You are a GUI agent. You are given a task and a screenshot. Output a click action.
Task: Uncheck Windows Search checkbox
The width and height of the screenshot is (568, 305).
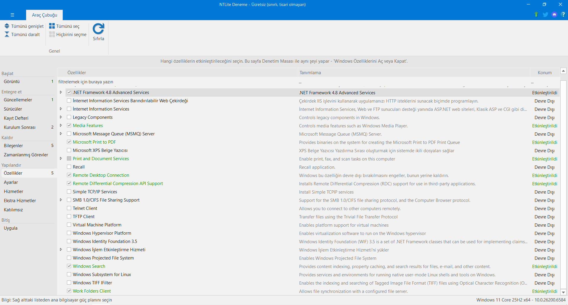tap(69, 266)
